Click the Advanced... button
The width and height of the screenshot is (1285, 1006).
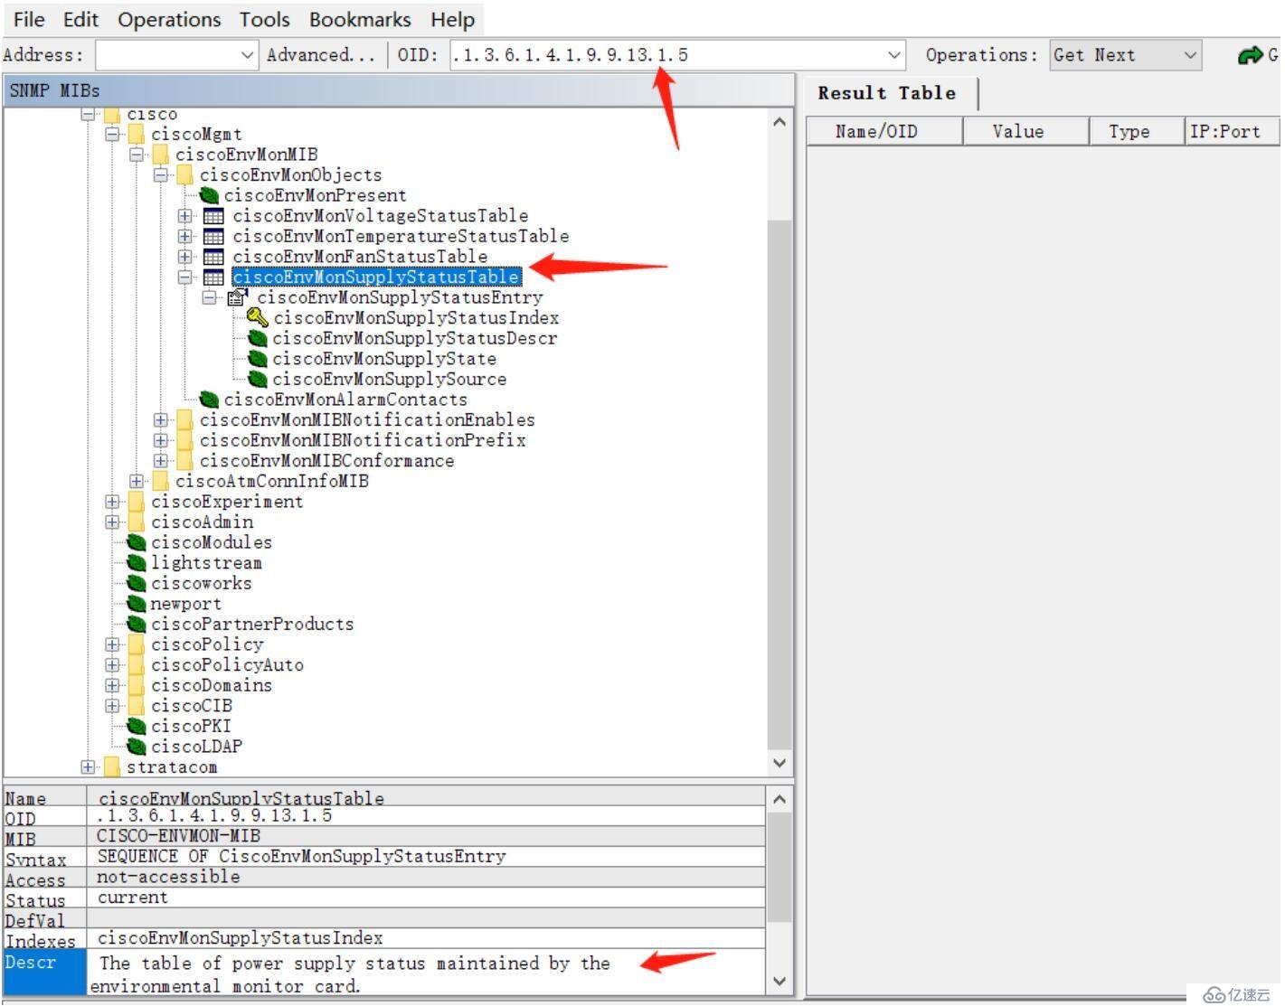pyautogui.click(x=320, y=55)
